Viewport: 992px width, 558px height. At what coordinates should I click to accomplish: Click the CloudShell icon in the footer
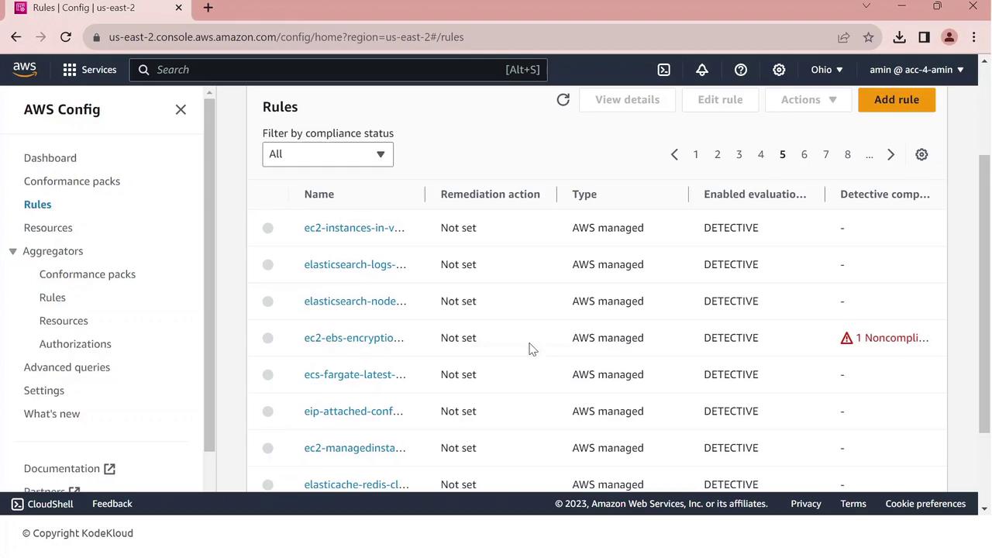coord(18,504)
